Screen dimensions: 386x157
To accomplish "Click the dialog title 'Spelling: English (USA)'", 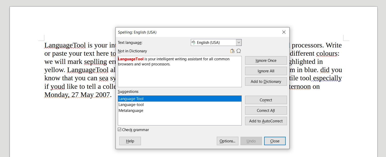I will point(137,32).
